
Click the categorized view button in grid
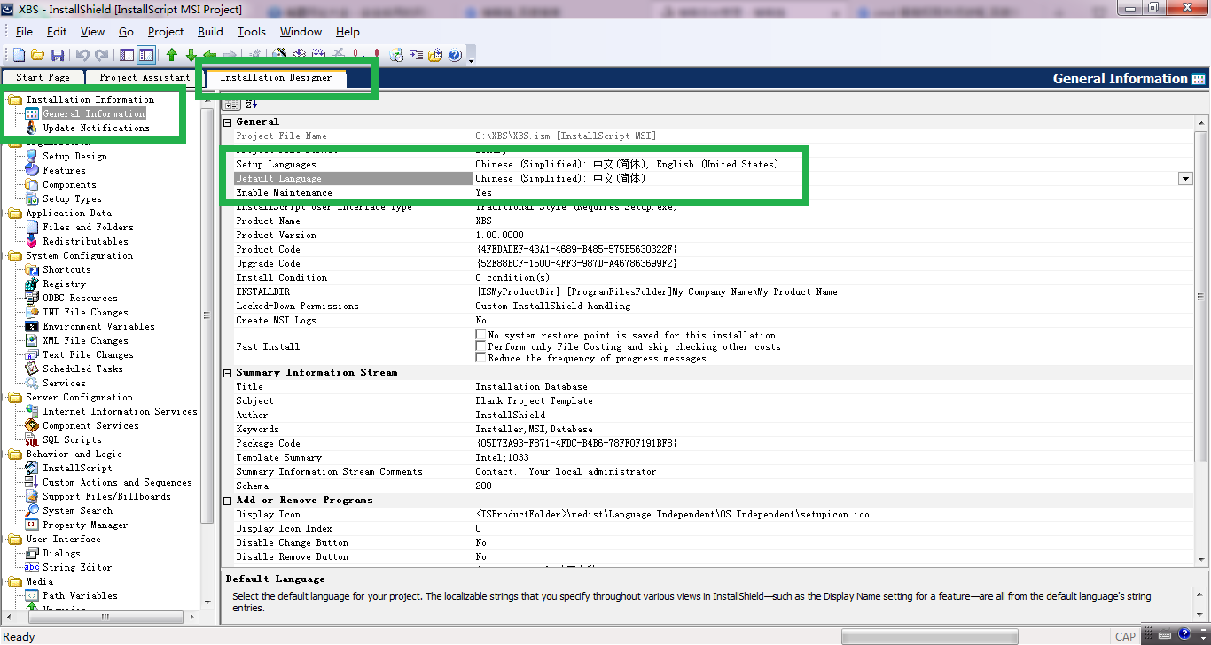(232, 105)
